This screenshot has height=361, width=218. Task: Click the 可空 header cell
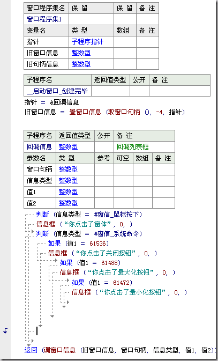coord(124,158)
